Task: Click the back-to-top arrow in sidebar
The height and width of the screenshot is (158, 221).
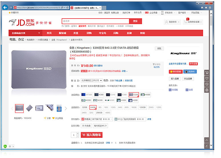Action: (x=207, y=140)
